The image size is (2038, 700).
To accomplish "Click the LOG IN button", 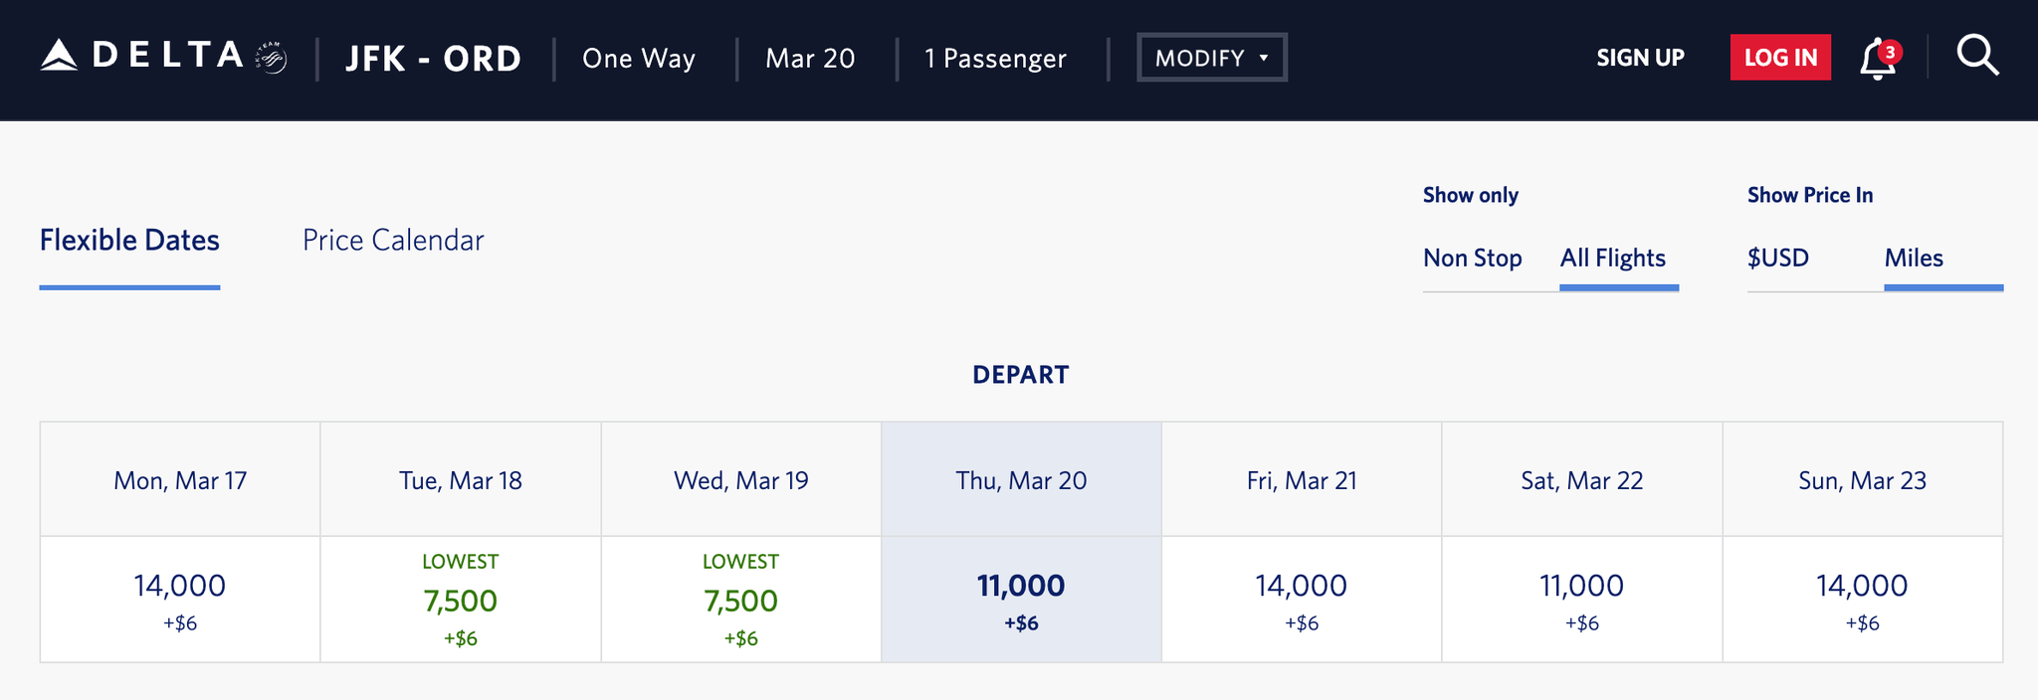I will pos(1780,57).
